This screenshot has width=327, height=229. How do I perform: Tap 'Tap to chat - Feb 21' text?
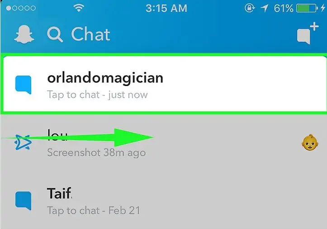pyautogui.click(x=94, y=210)
